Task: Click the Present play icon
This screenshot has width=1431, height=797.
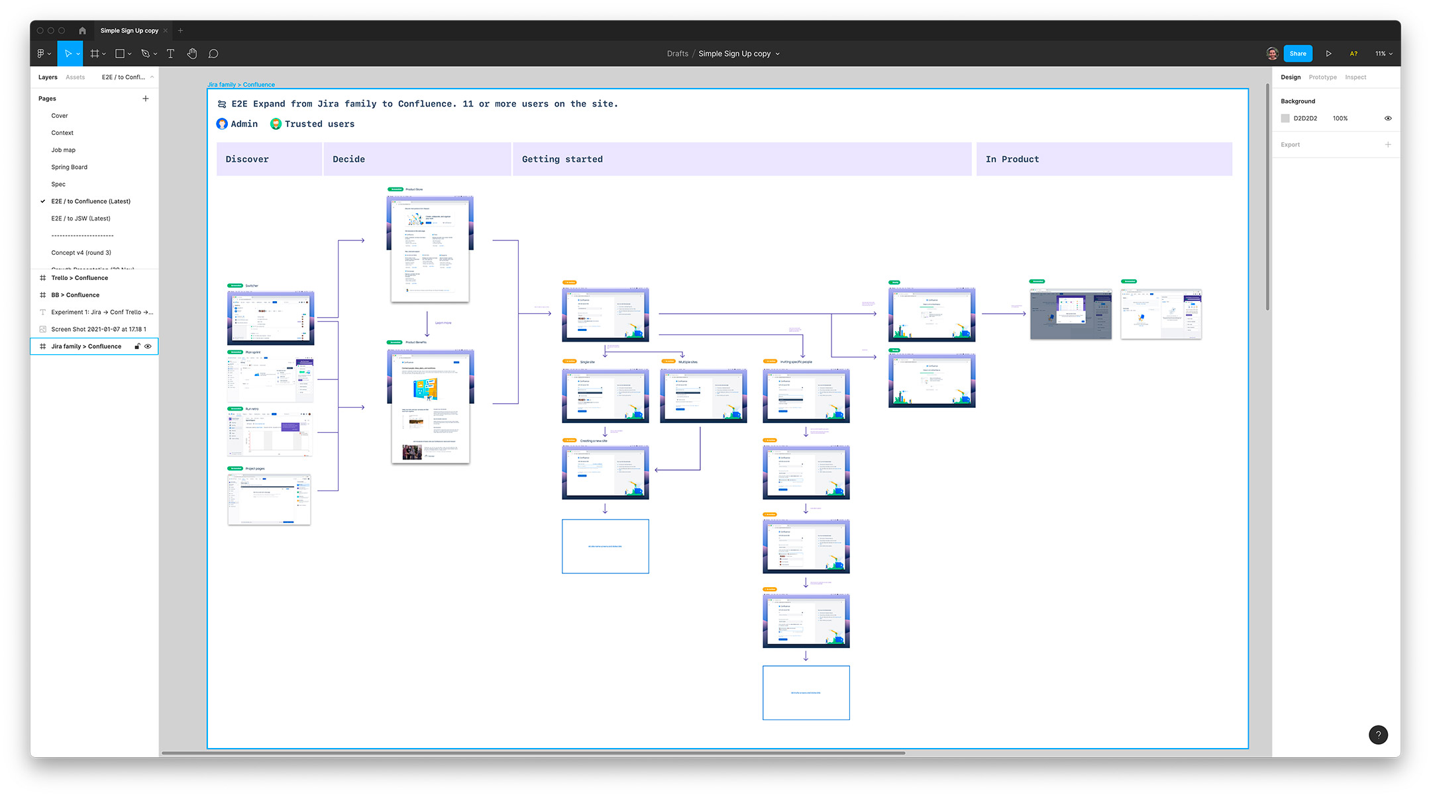Action: 1328,54
